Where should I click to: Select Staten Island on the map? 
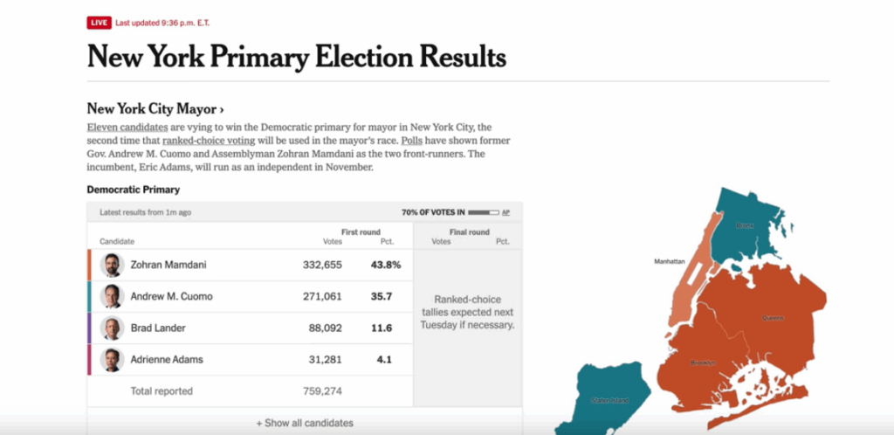pos(611,402)
